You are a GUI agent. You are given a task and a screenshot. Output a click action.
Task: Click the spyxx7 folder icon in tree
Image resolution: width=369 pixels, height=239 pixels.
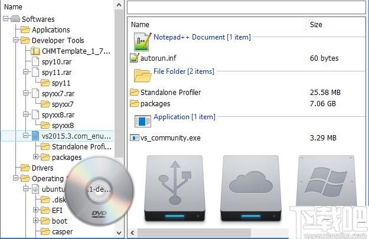tap(45, 104)
